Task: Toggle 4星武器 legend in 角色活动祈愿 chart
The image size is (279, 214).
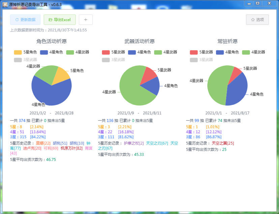Action: click(77, 52)
